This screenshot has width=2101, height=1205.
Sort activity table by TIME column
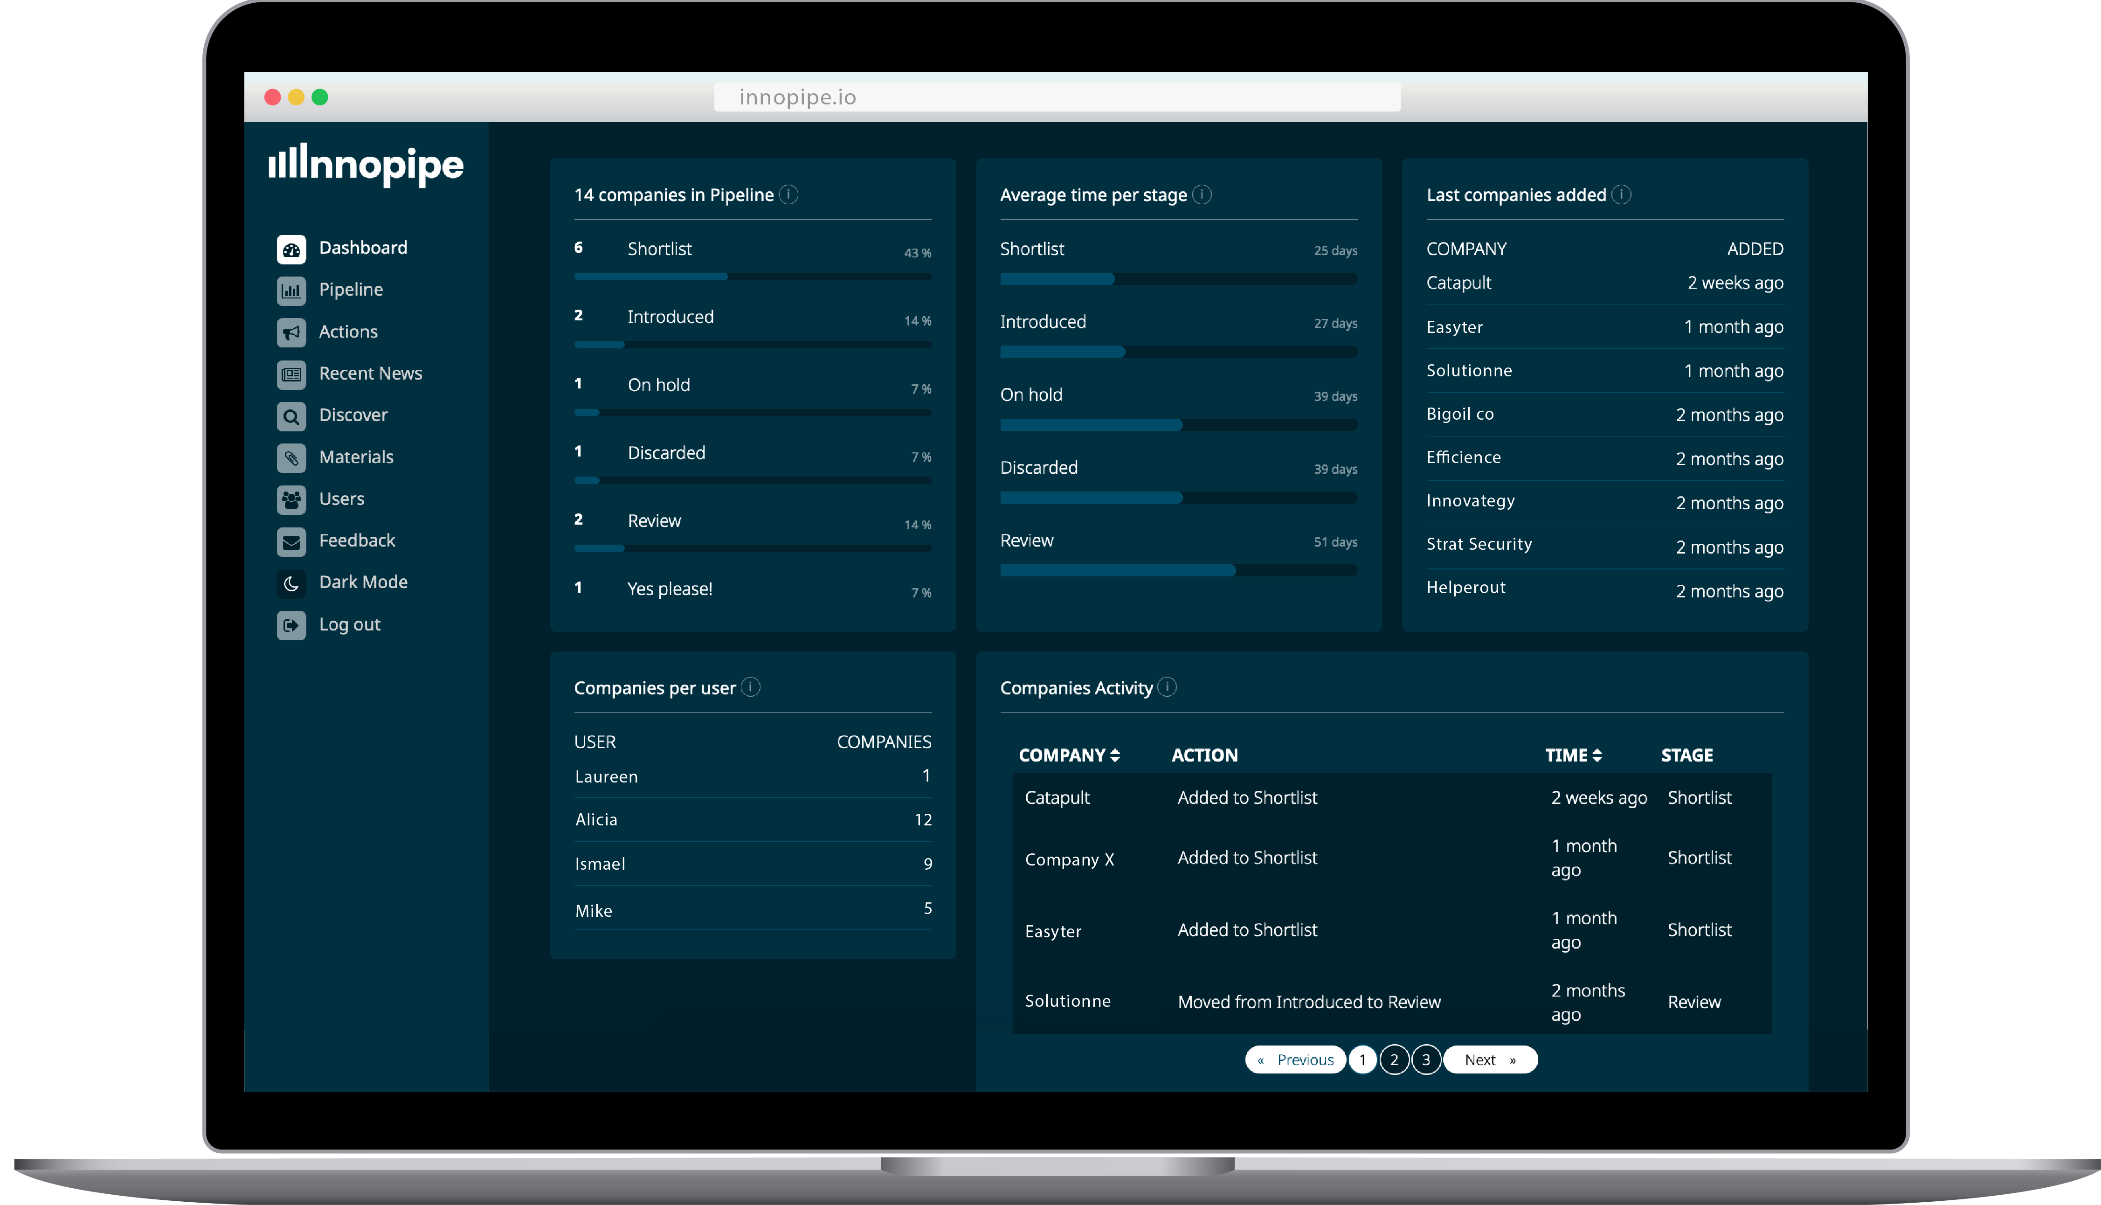coord(1596,755)
